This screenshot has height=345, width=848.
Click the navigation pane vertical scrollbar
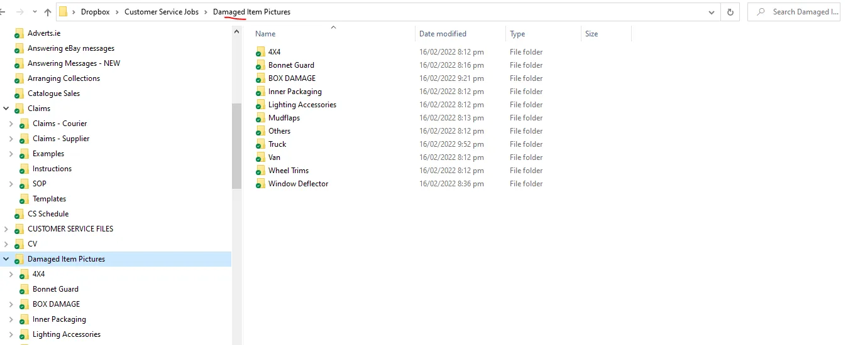click(x=236, y=146)
